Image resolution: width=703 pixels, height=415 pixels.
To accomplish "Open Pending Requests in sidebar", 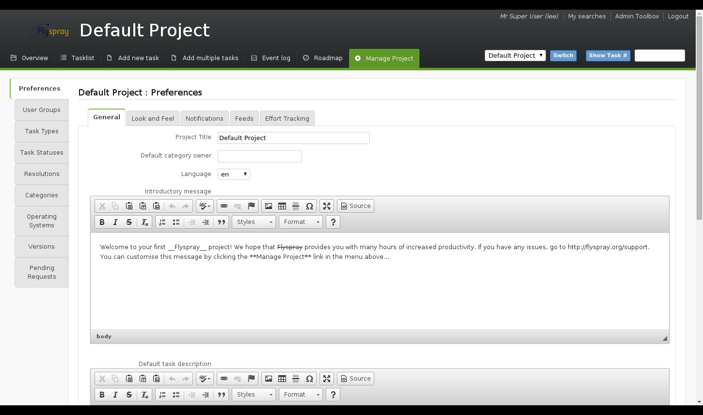I will pos(42,272).
